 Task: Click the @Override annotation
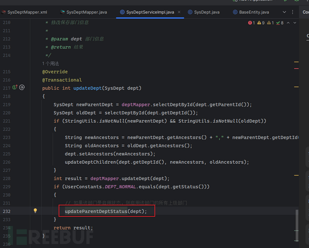pyautogui.click(x=55, y=72)
